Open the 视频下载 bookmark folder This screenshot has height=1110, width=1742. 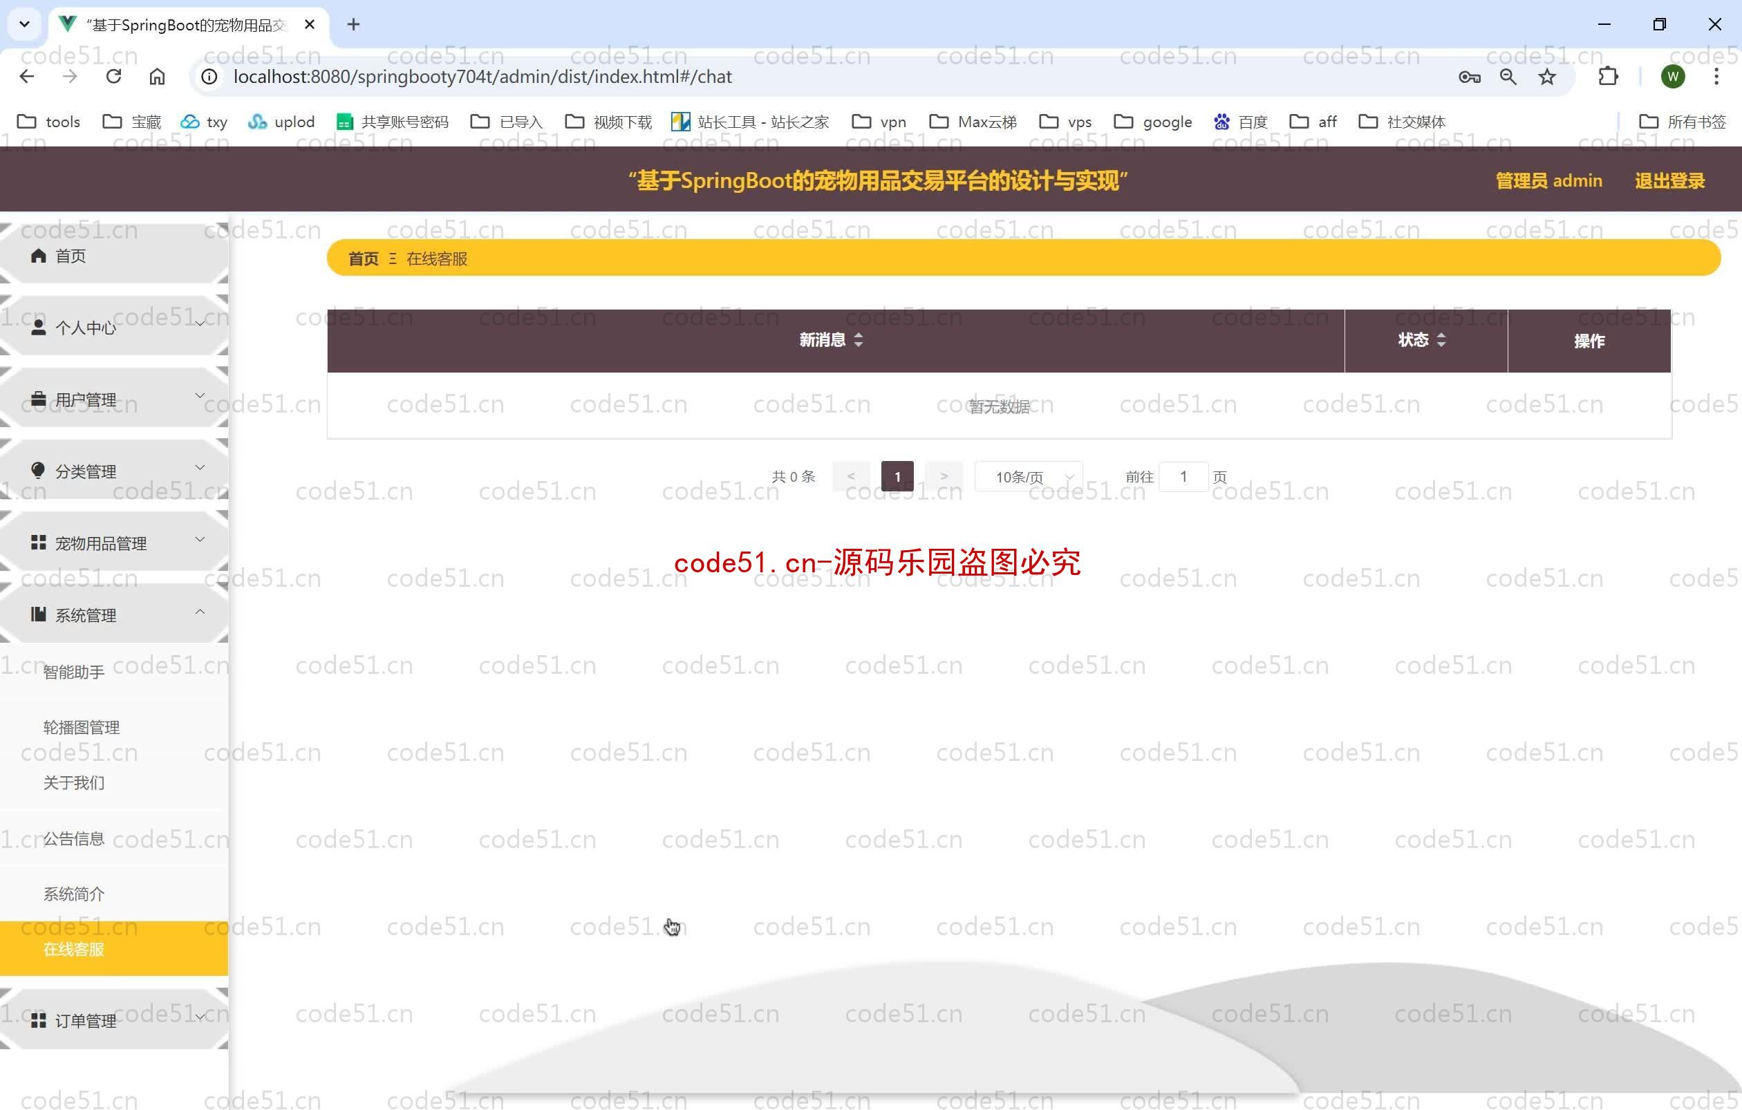coord(608,122)
